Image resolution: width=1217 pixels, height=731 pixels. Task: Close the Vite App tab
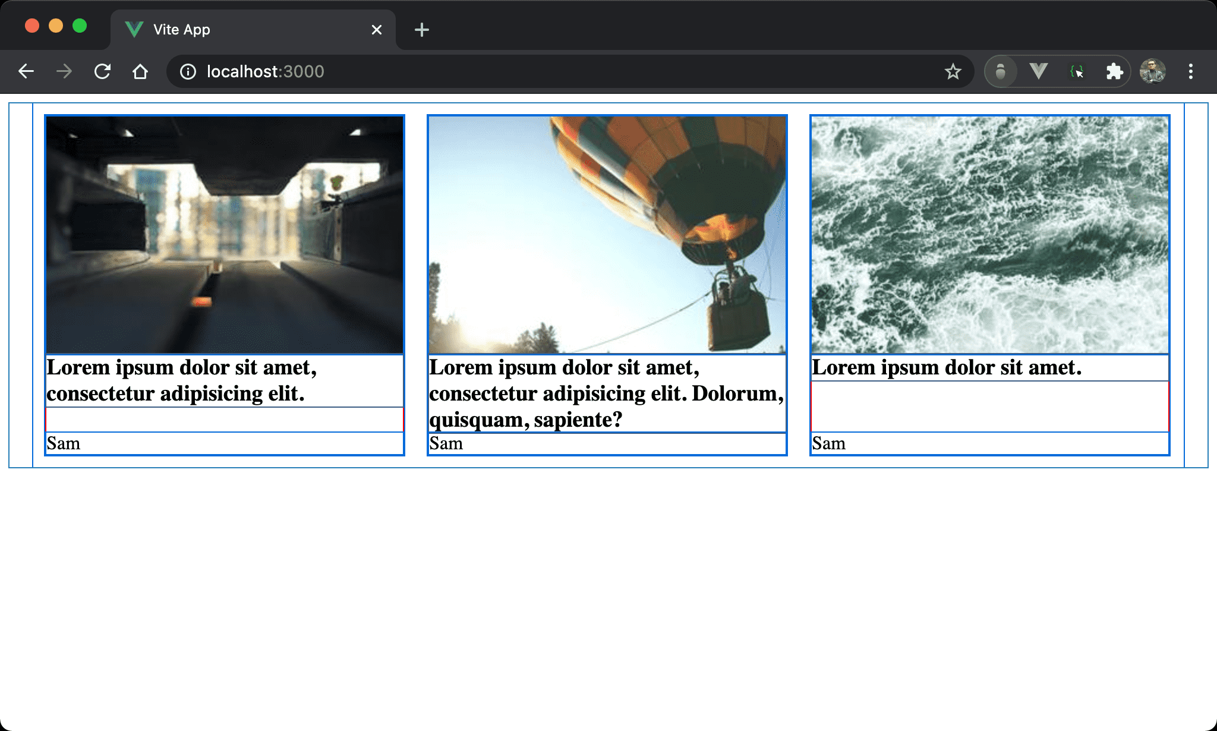tap(376, 30)
